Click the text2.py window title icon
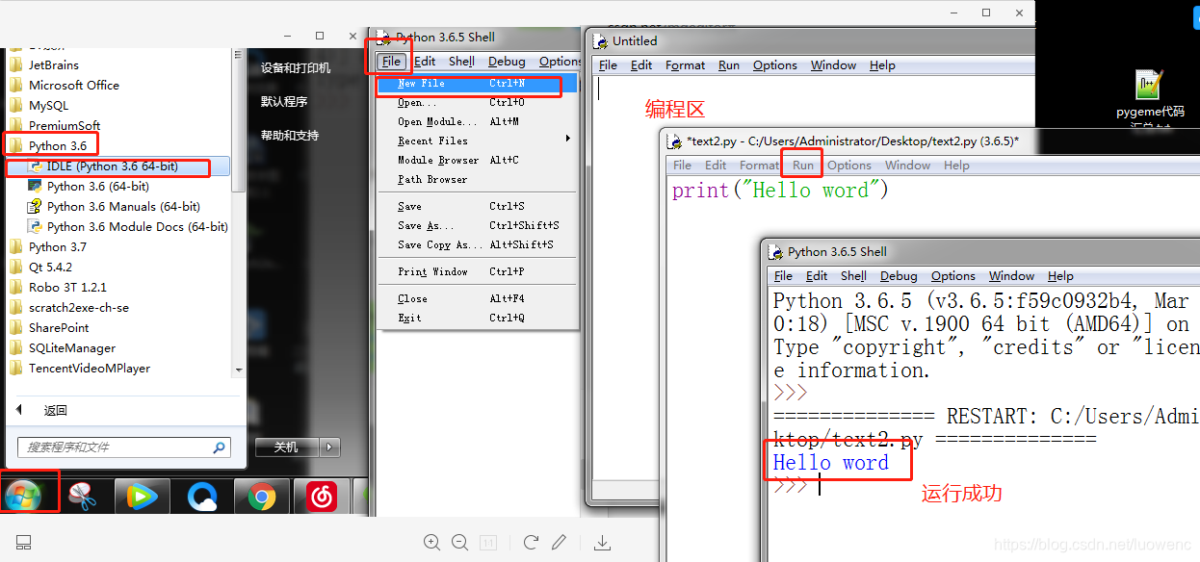The width and height of the screenshot is (1200, 562). coord(676,141)
